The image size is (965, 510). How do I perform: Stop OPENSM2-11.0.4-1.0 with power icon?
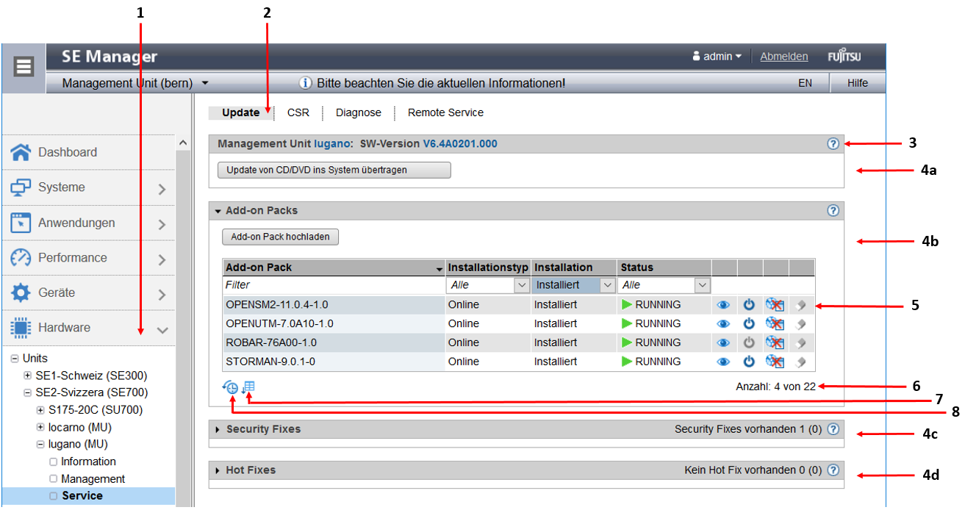click(749, 304)
